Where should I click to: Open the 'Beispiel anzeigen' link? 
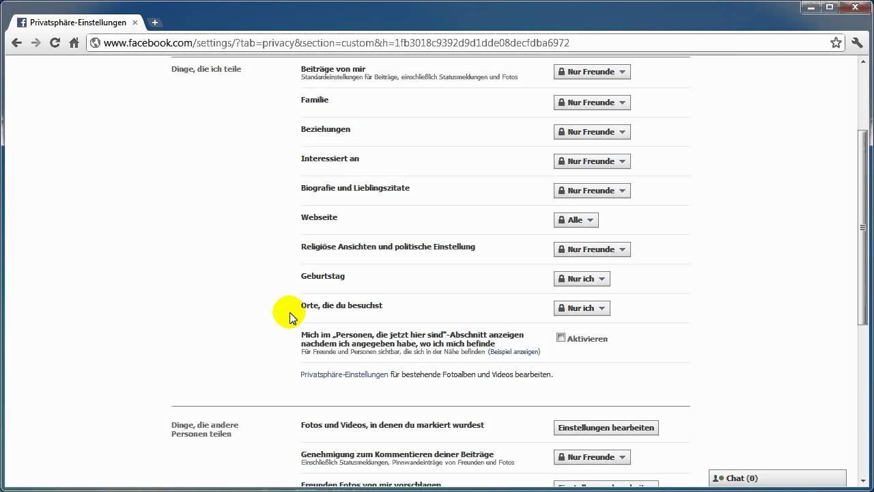tap(514, 352)
